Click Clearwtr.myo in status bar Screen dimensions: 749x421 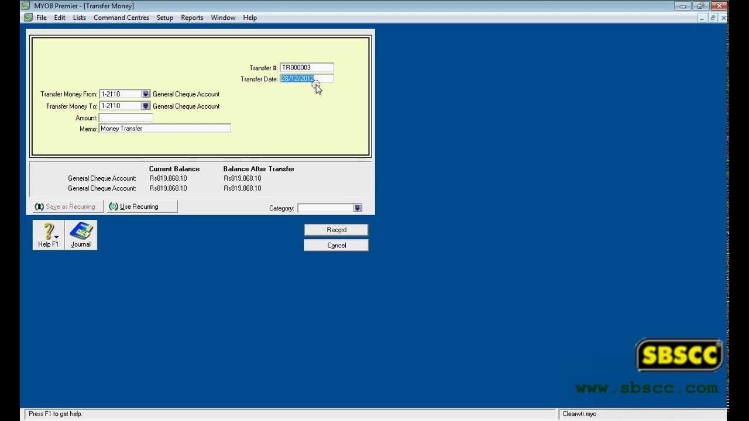pyautogui.click(x=579, y=414)
